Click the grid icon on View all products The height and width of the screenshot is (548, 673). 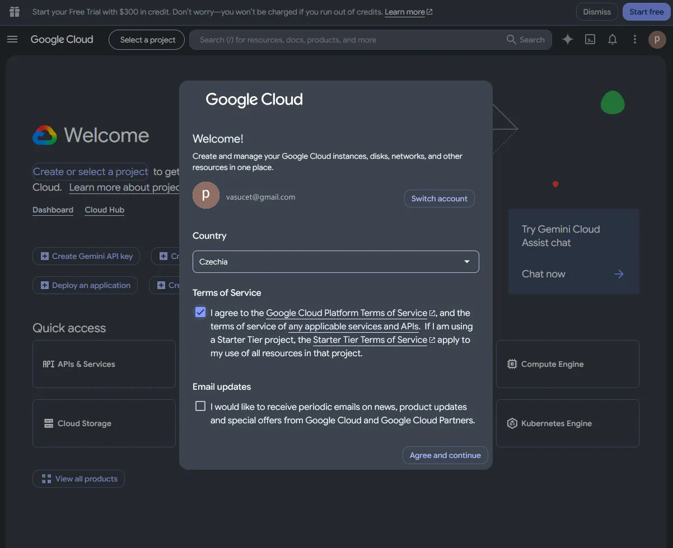point(46,479)
